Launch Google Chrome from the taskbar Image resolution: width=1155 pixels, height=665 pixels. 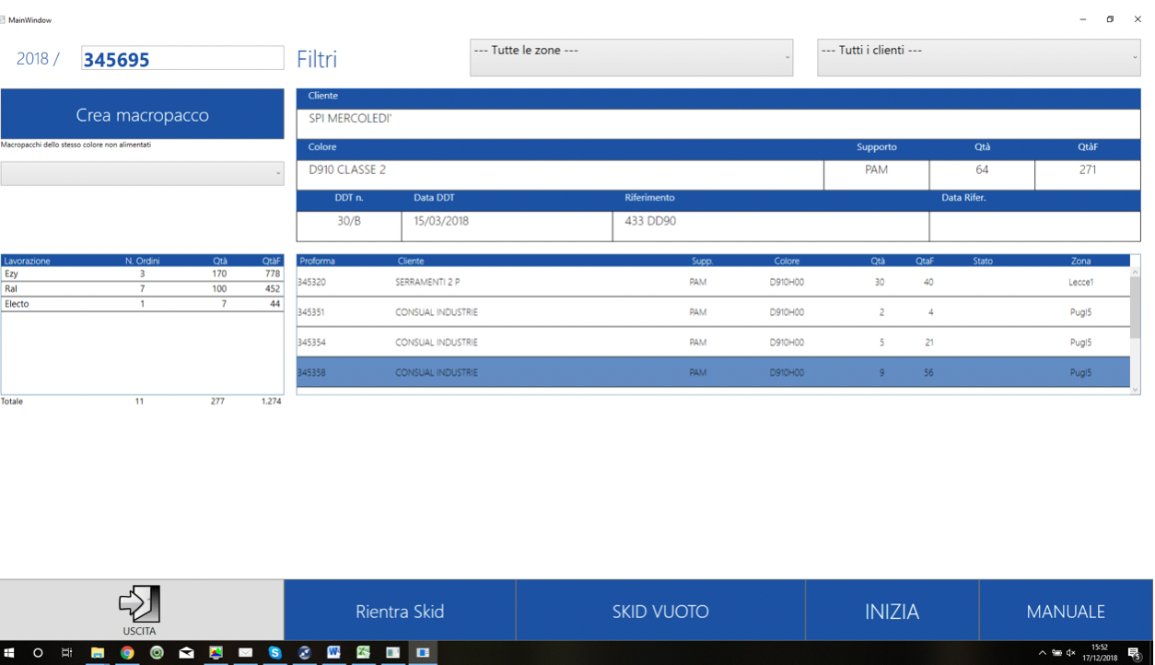click(x=127, y=652)
